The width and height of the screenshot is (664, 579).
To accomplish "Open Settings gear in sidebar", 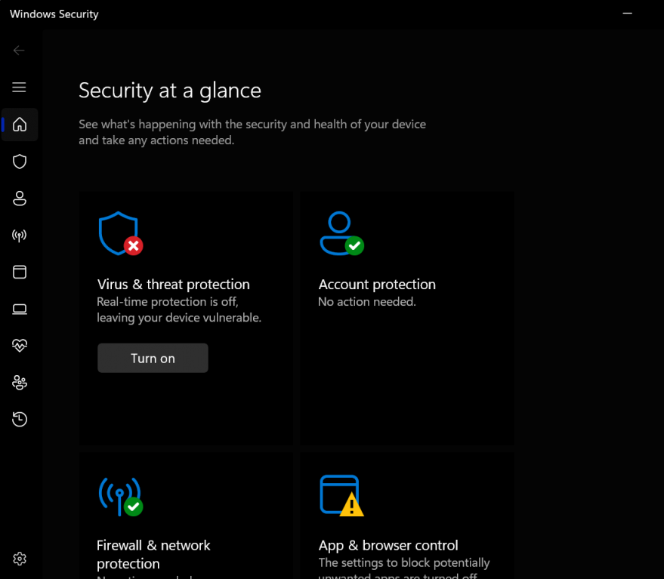I will point(20,559).
